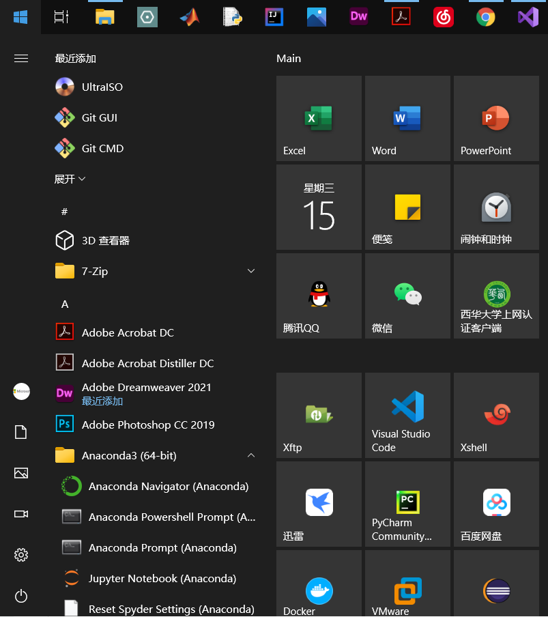548x617 pixels.
Task: Click the # letter group header
Action: [x=65, y=212]
